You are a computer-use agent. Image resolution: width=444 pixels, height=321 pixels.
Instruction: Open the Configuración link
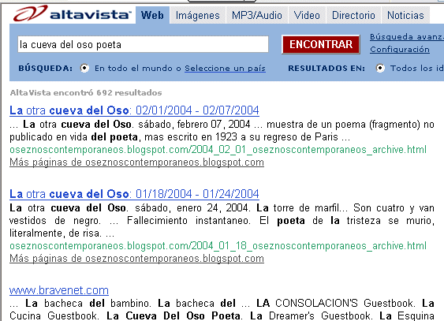400,50
